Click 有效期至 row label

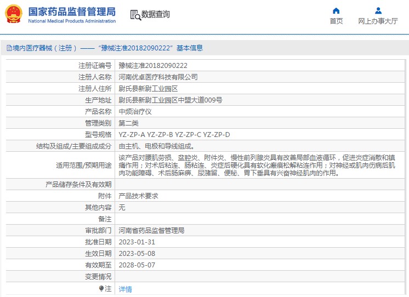tap(98, 265)
